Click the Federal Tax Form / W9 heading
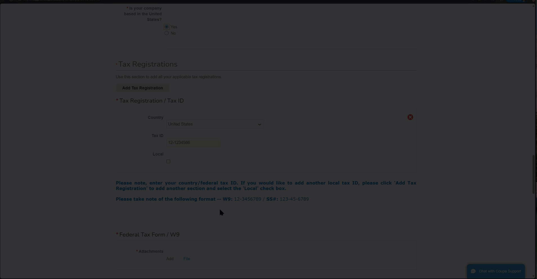The image size is (537, 279). [x=149, y=235]
